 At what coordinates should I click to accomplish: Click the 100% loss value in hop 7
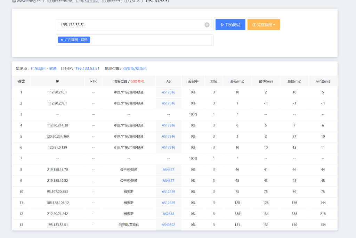pos(193,158)
